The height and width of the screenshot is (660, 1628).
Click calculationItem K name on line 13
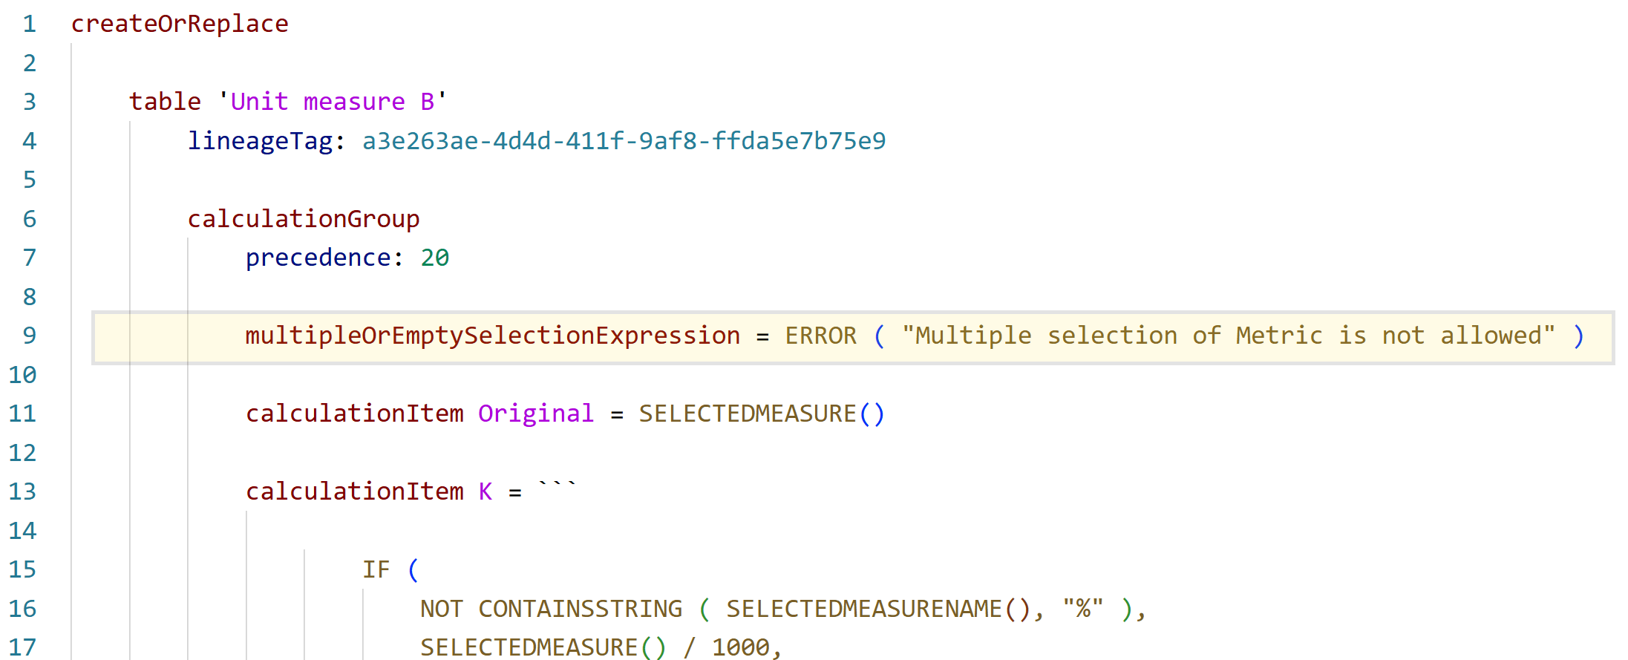(486, 491)
